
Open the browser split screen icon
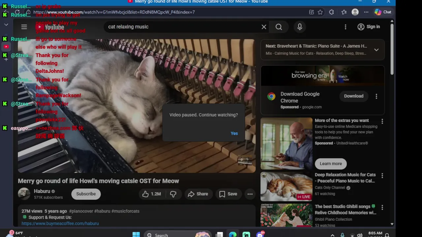point(312,12)
